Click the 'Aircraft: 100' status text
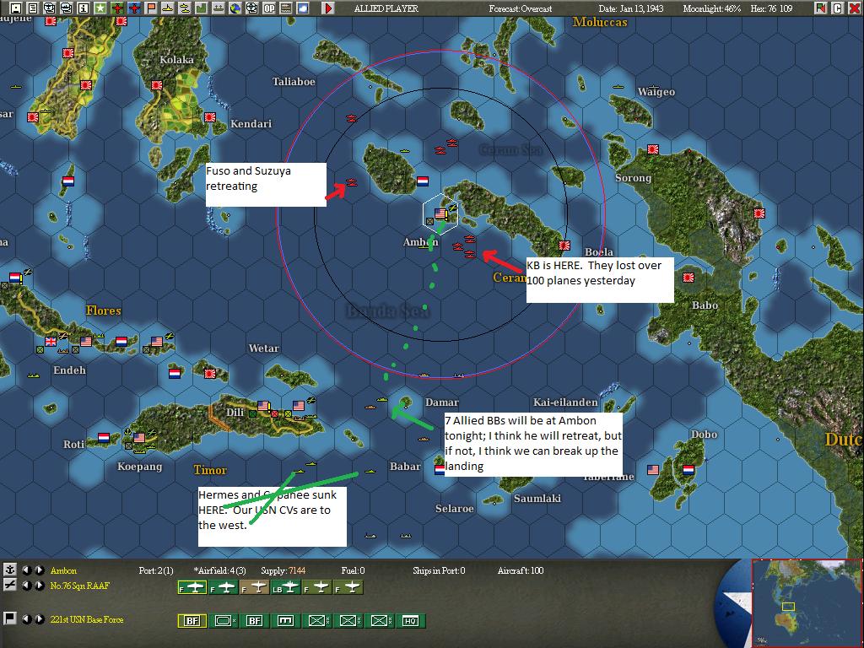This screenshot has width=864, height=648. click(520, 571)
